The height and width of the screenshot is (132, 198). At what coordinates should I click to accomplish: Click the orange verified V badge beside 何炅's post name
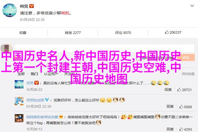click(x=31, y=6)
